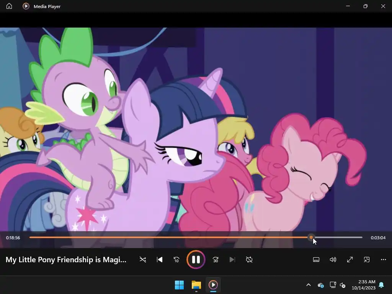This screenshot has height=294, width=392.
Task: Restore down the Media Player window
Action: pos(366,6)
